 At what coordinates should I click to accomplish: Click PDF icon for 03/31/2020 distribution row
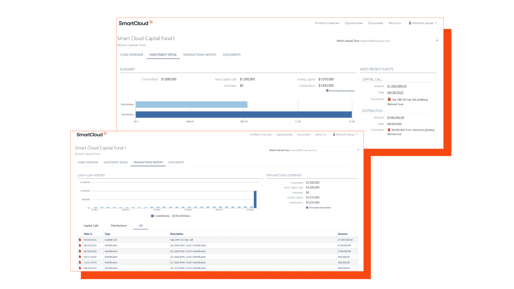pyautogui.click(x=80, y=257)
